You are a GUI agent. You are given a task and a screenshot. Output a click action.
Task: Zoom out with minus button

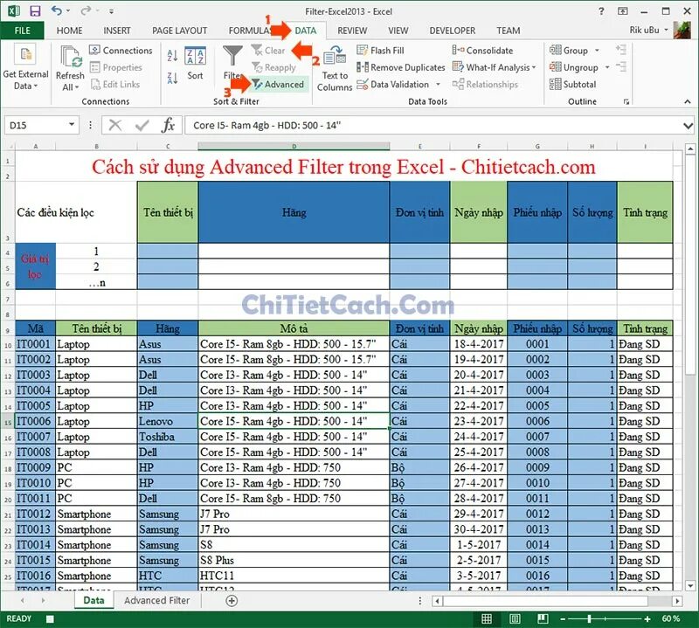[x=563, y=618]
